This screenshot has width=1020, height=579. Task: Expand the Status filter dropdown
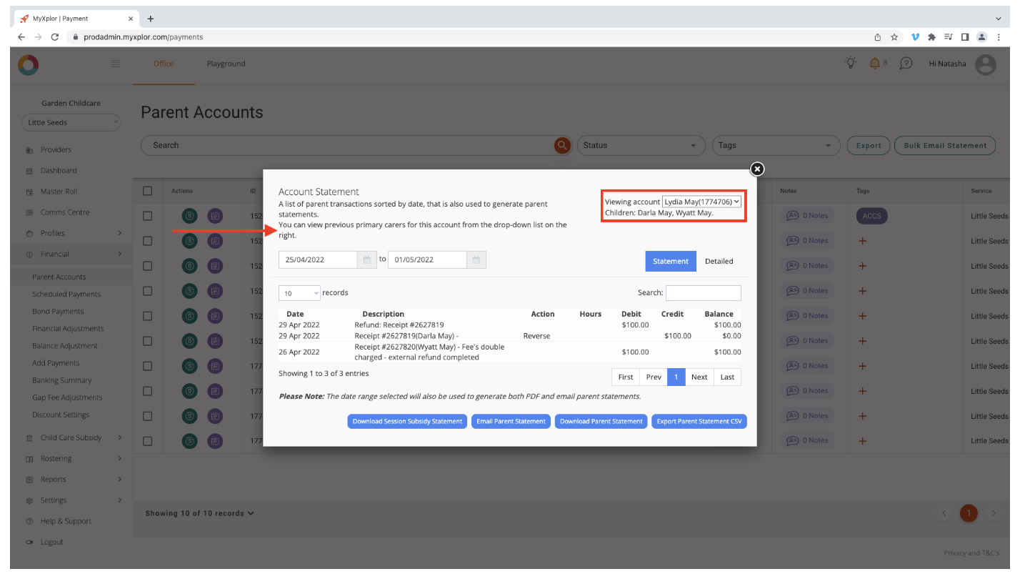pos(640,145)
